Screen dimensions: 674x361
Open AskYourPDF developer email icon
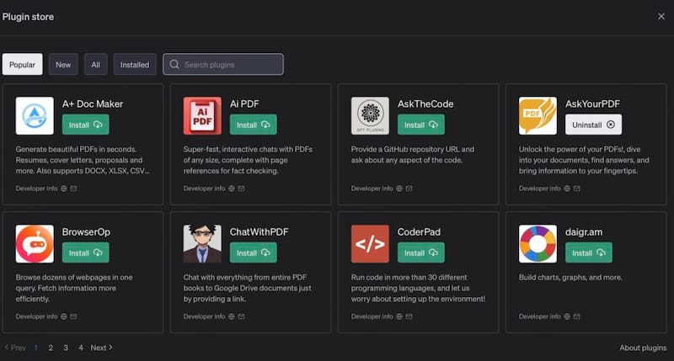[576, 188]
